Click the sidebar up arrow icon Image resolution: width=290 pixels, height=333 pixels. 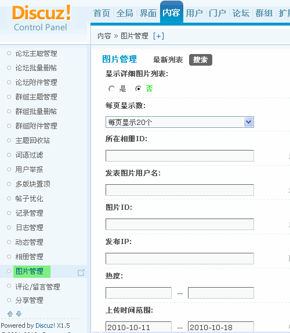10,314
